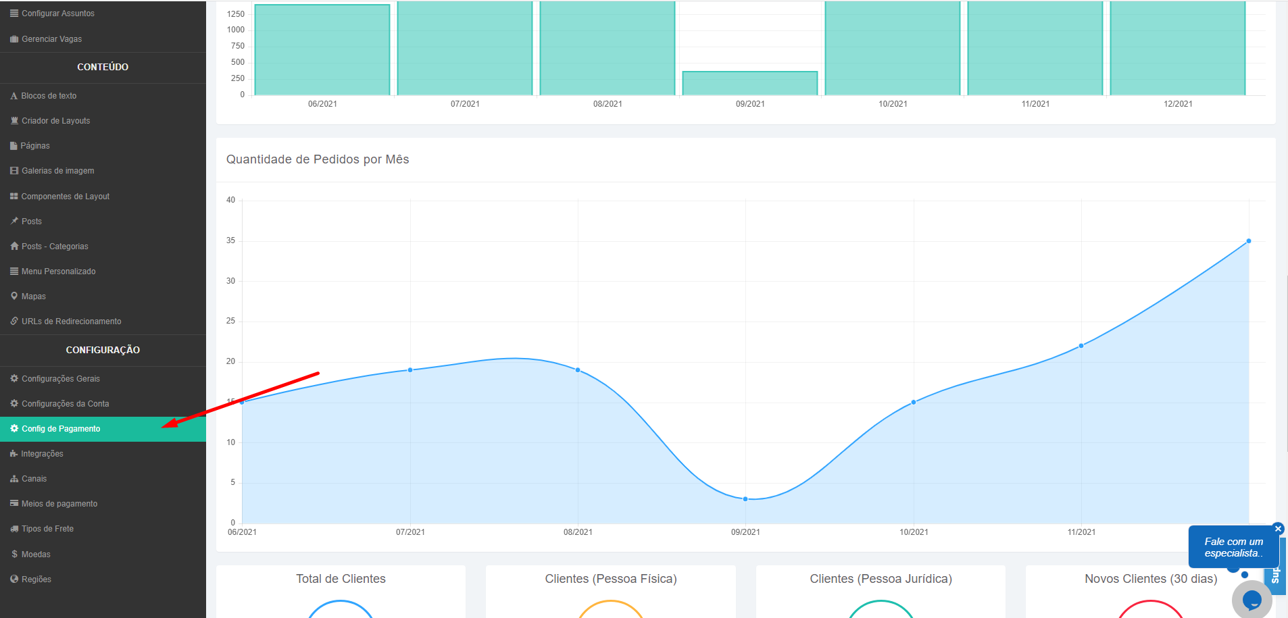Open Config de Pagamento settings
This screenshot has height=618, width=1288.
(103, 429)
